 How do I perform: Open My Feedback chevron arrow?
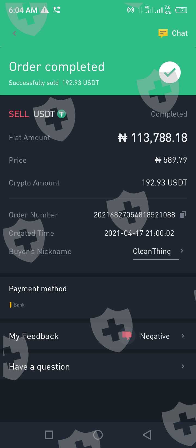tap(183, 336)
